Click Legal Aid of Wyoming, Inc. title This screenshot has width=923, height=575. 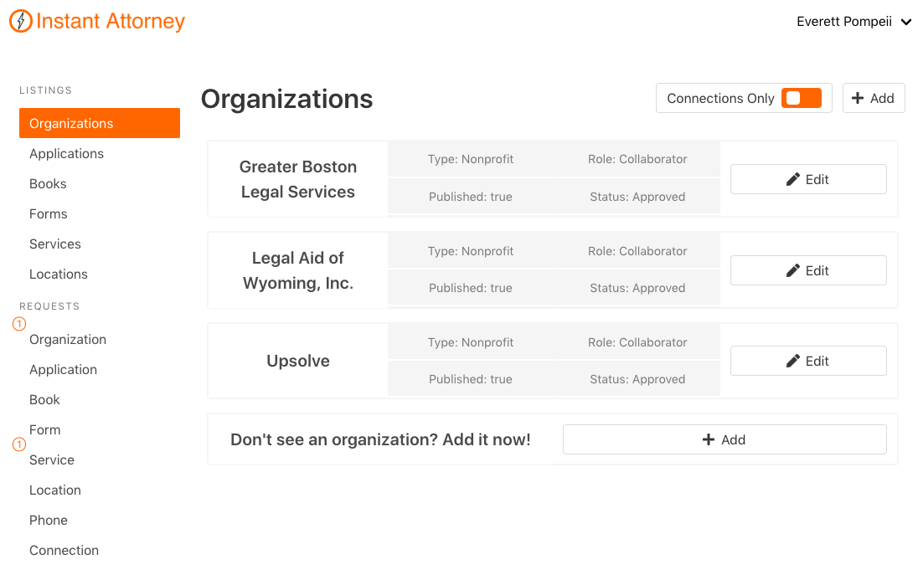coord(297,270)
